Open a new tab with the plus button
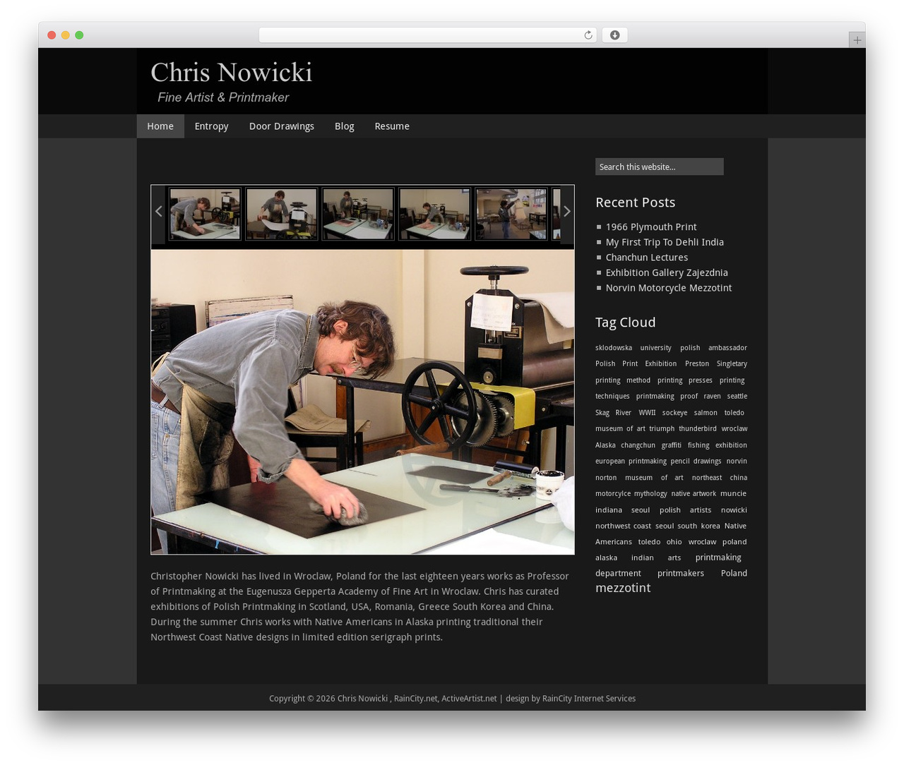Viewport: 904px width, 765px height. point(857,40)
